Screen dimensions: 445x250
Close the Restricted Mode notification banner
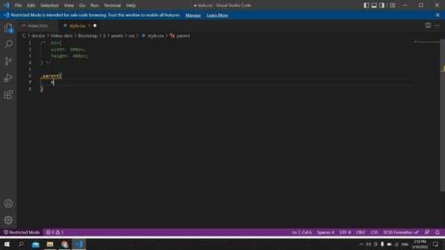click(437, 15)
